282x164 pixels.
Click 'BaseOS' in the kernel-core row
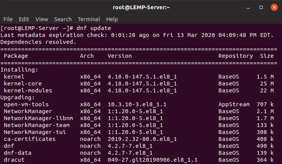(x=229, y=84)
